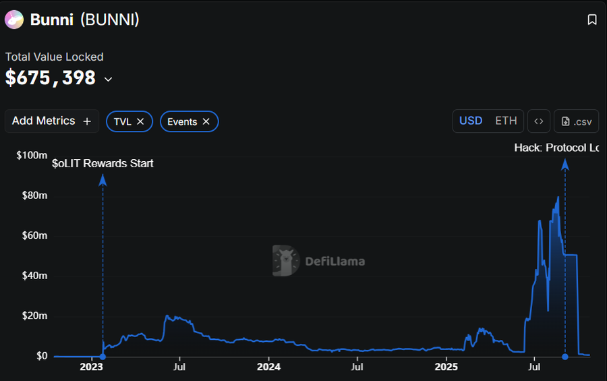
Task: Download chart data as .csv
Action: 576,121
